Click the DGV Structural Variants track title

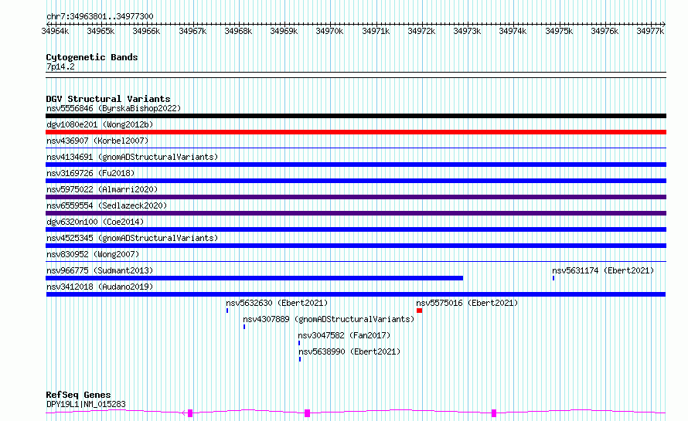[x=108, y=99]
